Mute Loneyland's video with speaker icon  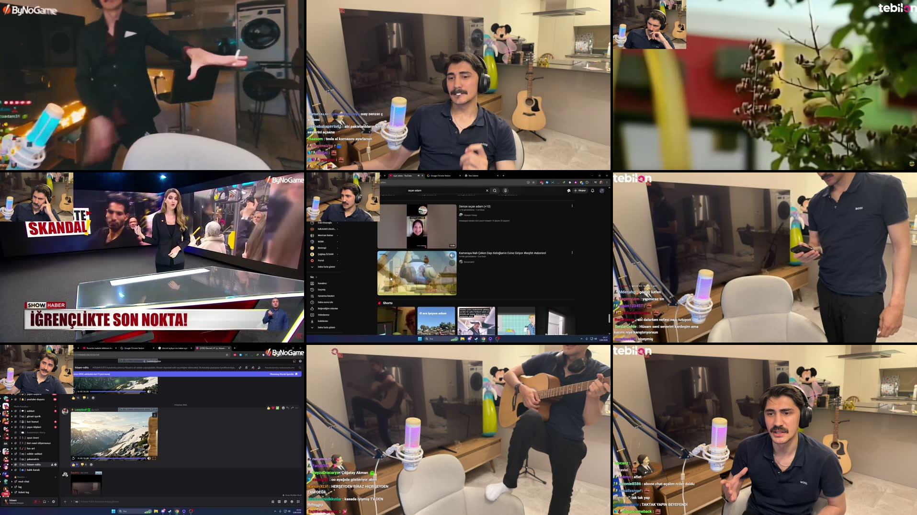click(x=149, y=458)
